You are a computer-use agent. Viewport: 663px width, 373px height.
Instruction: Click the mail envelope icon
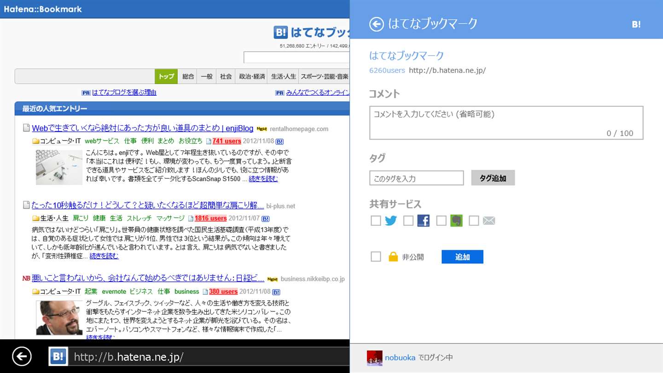click(x=489, y=221)
